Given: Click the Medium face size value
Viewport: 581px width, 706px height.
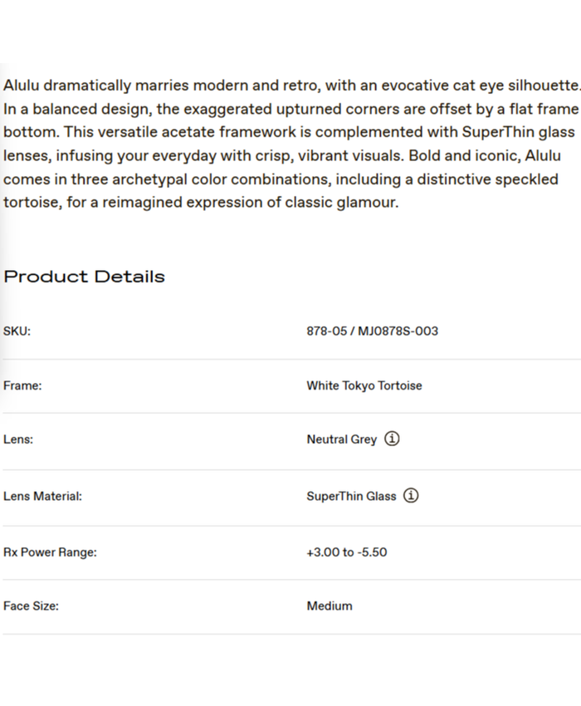Looking at the screenshot, I should (329, 606).
